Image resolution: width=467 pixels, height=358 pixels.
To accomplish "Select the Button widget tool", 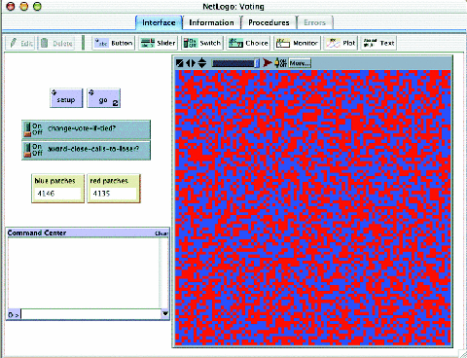I will pyautogui.click(x=114, y=43).
